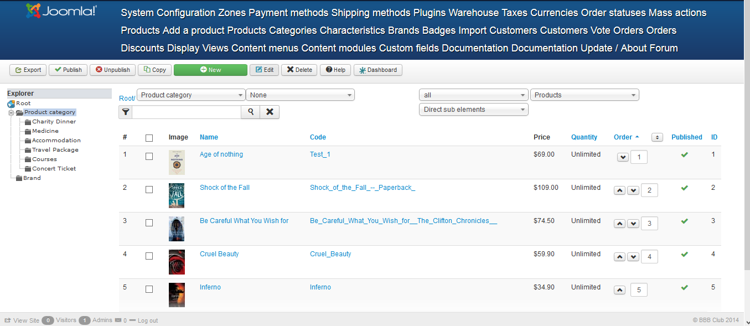Move Cruel Beauty up in order
This screenshot has width=750, height=326.
pos(620,257)
